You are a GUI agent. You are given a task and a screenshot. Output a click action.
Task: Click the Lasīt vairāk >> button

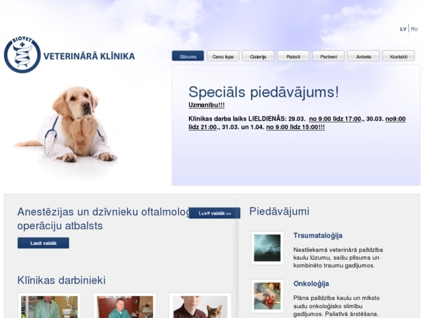pyautogui.click(x=215, y=213)
